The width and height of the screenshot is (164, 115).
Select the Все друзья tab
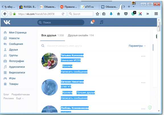point(52,36)
